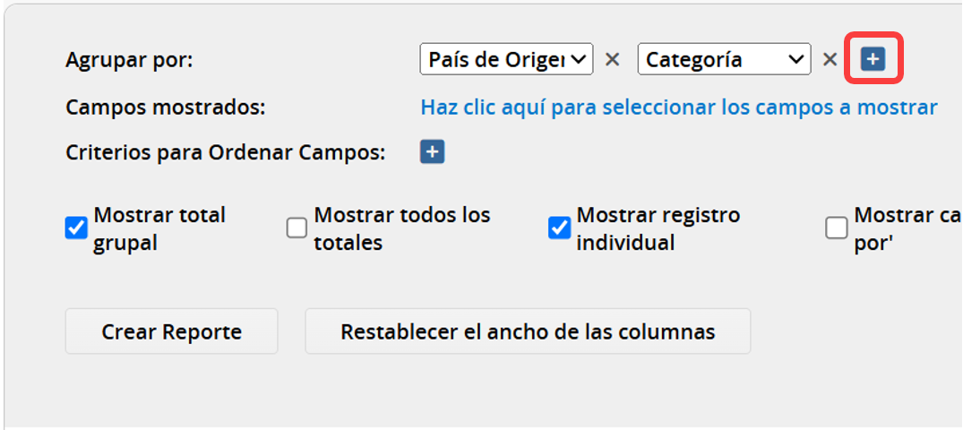Tick the partially hidden rightmost Mostrar checkbox

click(836, 228)
